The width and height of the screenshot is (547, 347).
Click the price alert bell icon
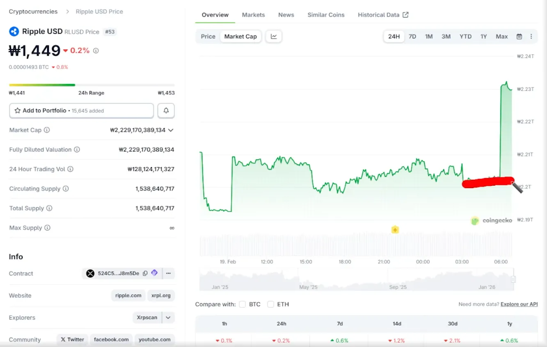coord(166,111)
